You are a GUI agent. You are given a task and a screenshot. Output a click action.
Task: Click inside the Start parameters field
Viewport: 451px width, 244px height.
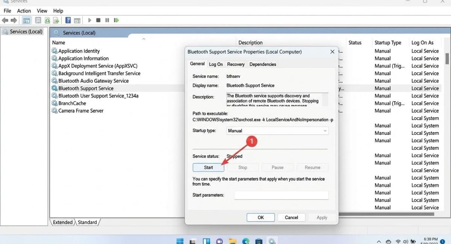[x=281, y=195]
